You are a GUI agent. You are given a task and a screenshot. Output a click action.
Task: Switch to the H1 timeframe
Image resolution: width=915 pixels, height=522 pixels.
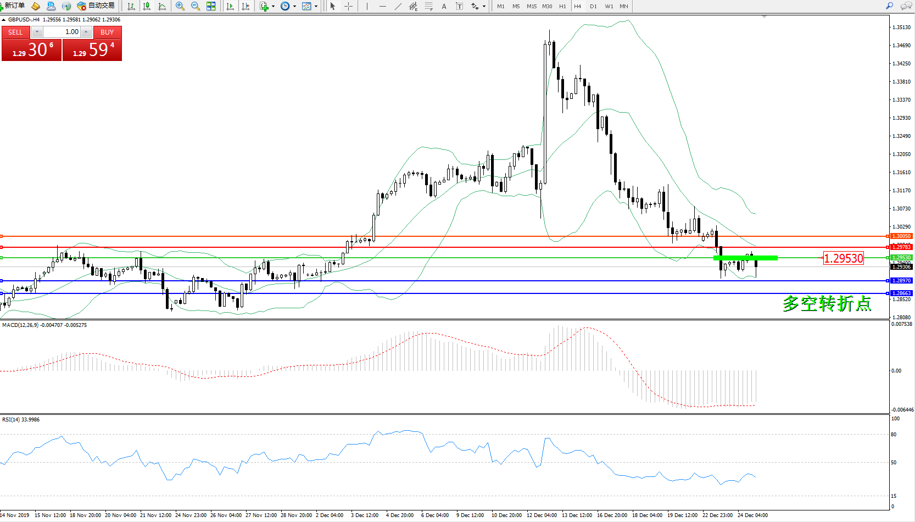click(562, 6)
